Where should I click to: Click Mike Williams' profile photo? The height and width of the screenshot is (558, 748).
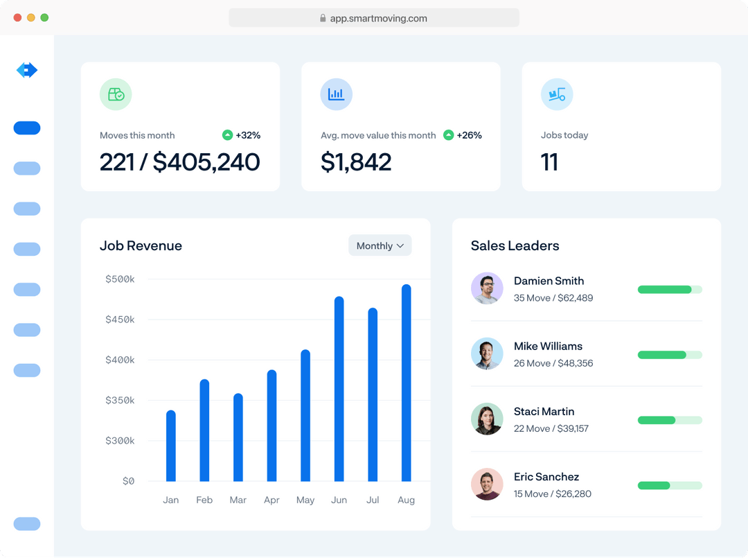pos(487,354)
